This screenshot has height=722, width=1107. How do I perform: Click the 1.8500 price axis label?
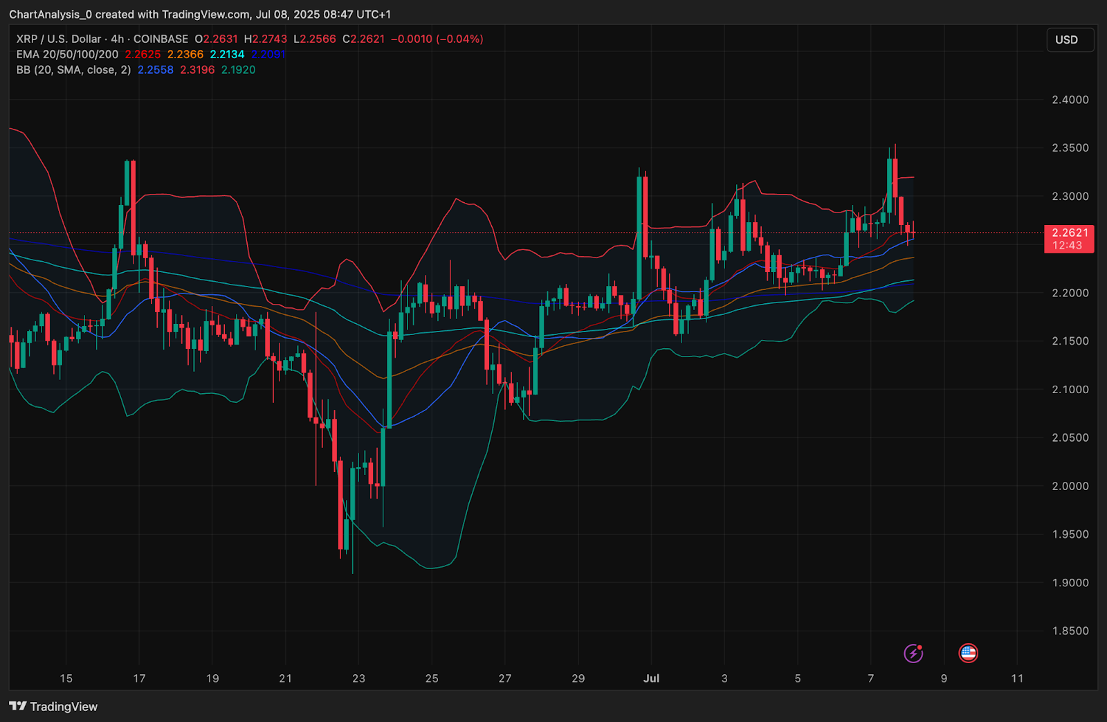pos(1070,631)
